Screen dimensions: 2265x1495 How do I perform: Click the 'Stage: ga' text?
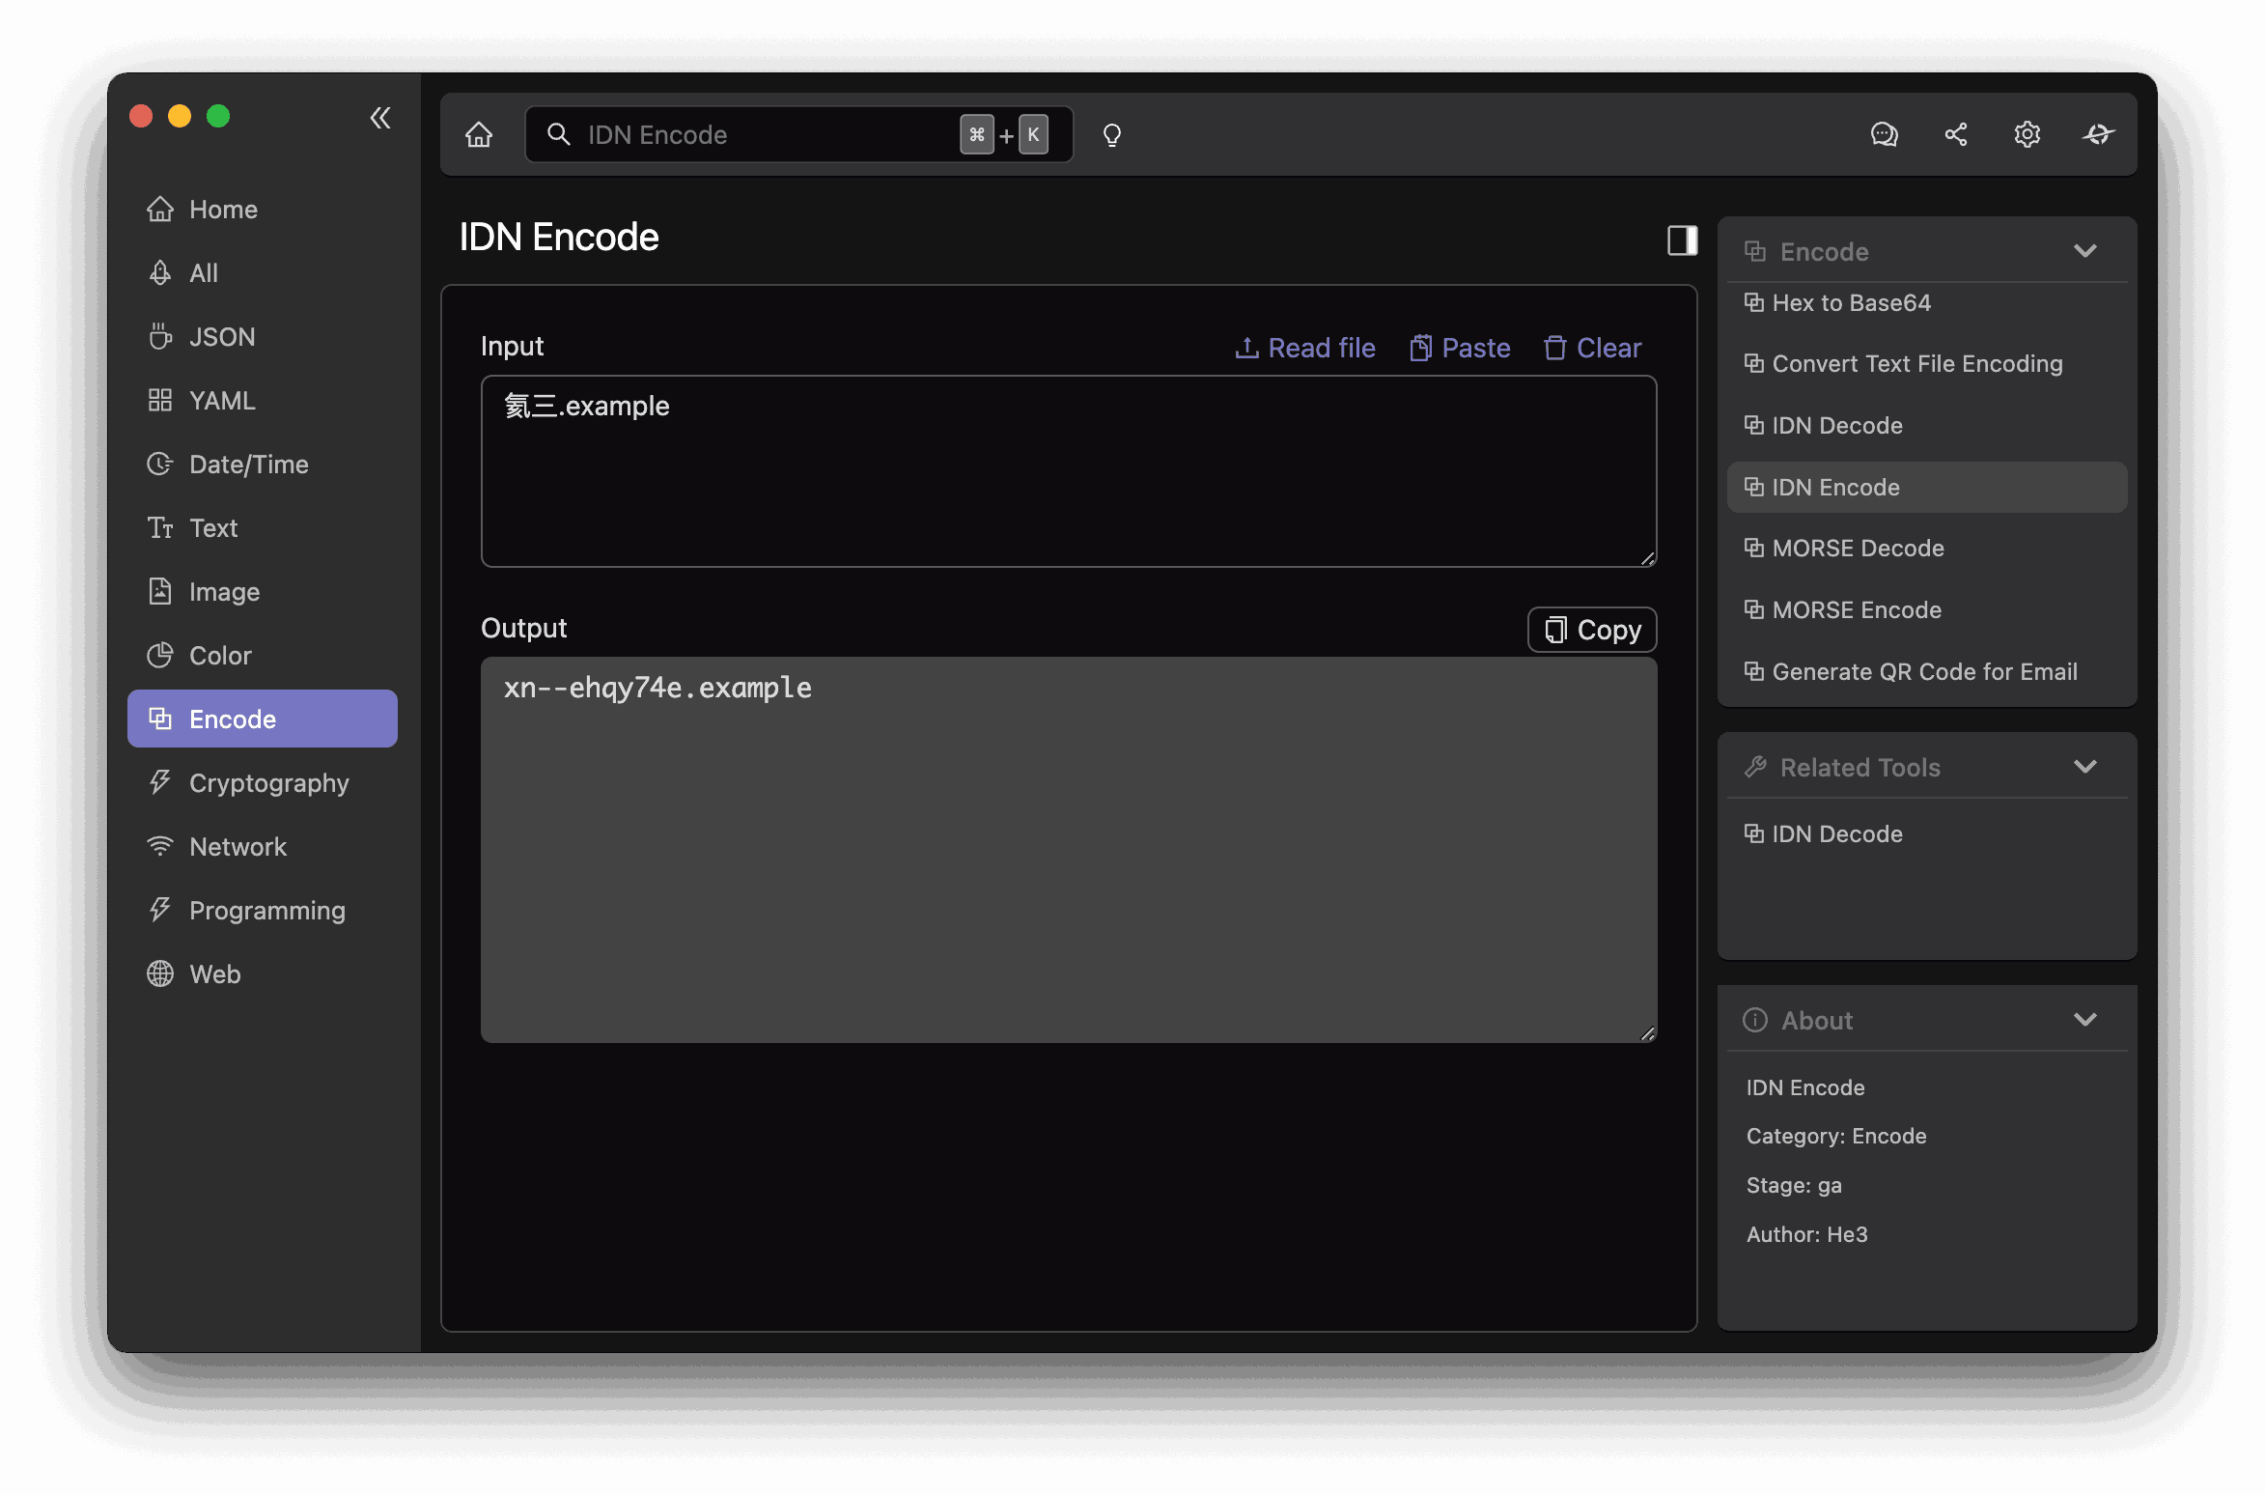click(1794, 1186)
